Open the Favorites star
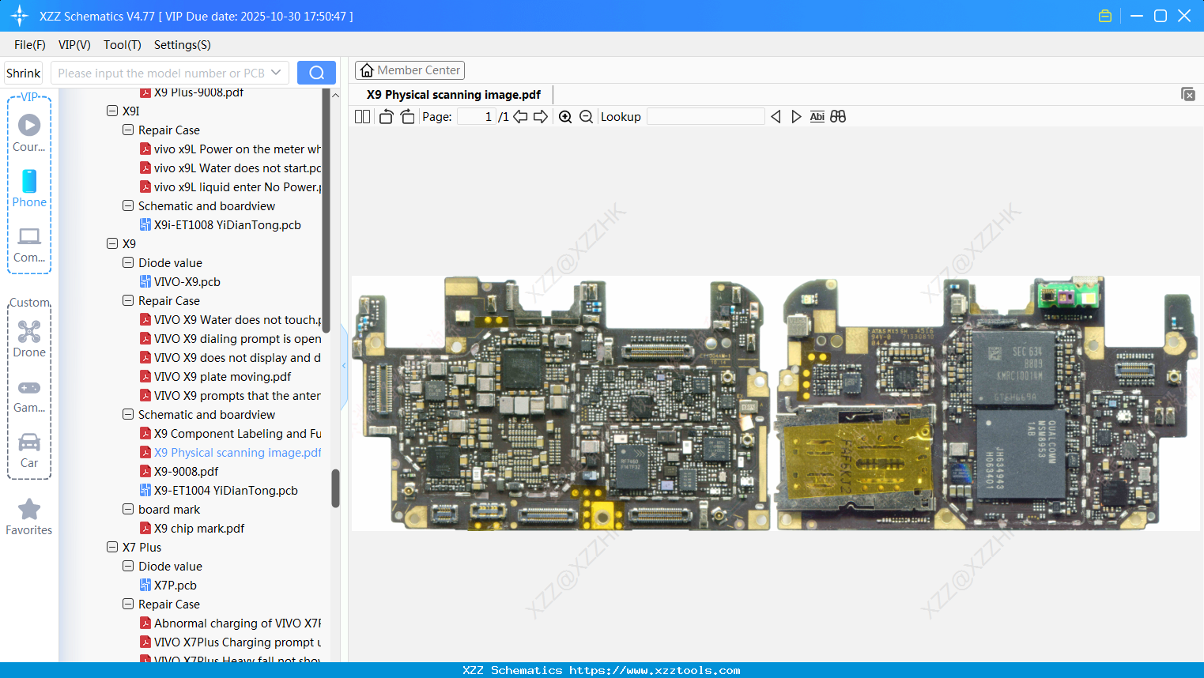The height and width of the screenshot is (678, 1204). coord(29,517)
